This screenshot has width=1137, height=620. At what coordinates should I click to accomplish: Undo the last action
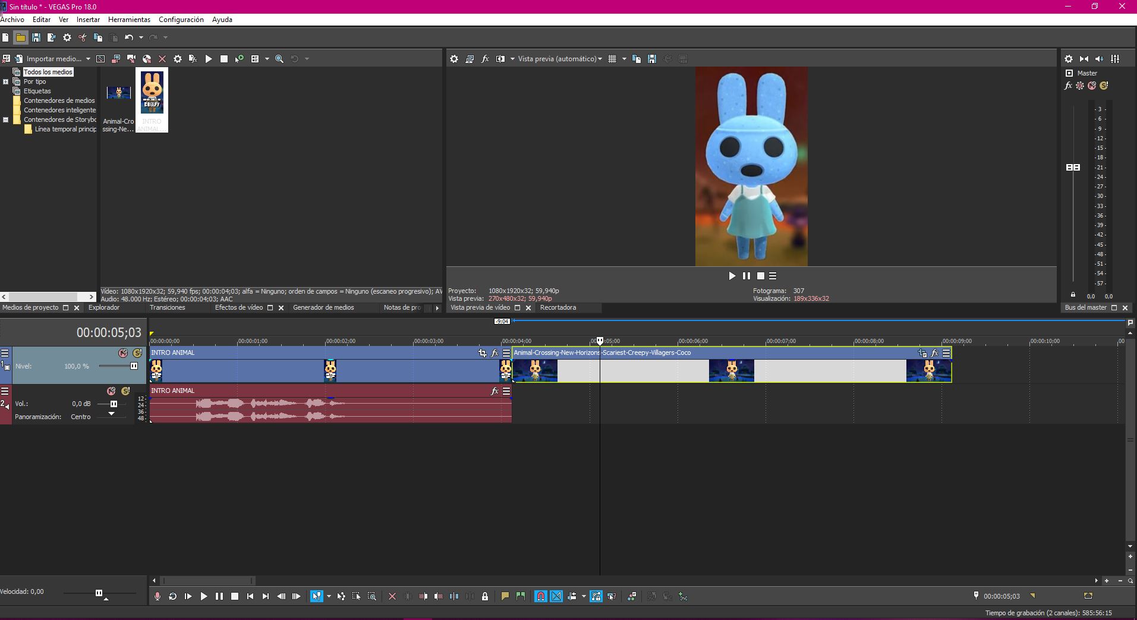tap(128, 37)
